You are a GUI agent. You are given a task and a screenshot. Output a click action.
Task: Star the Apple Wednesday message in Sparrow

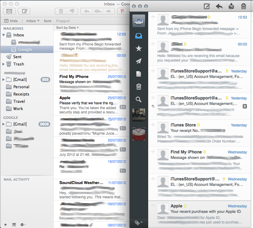click(x=153, y=206)
